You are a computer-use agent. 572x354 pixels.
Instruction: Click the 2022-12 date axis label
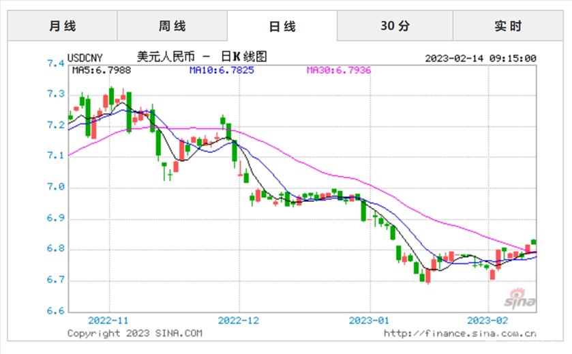coord(239,321)
